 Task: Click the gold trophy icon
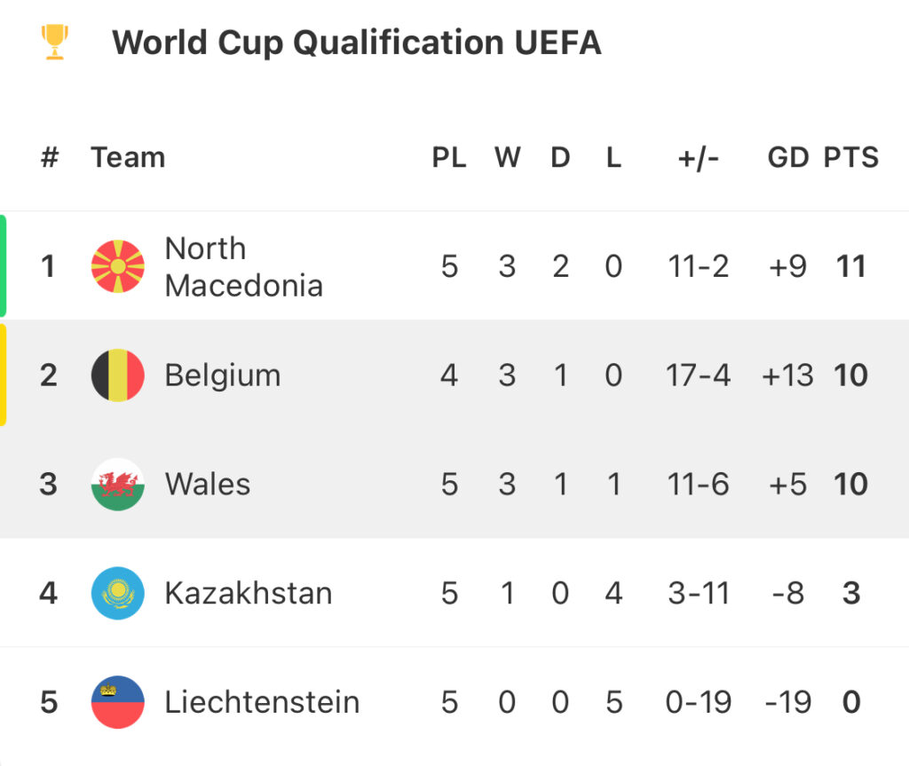click(x=55, y=42)
